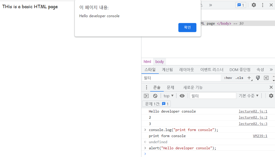
Task: Select body in element breadcrumb
Action: pyautogui.click(x=160, y=62)
